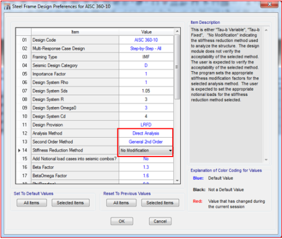Click the table vertical scrollbar thumb
The height and width of the screenshot is (239, 282).
pyautogui.click(x=177, y=67)
